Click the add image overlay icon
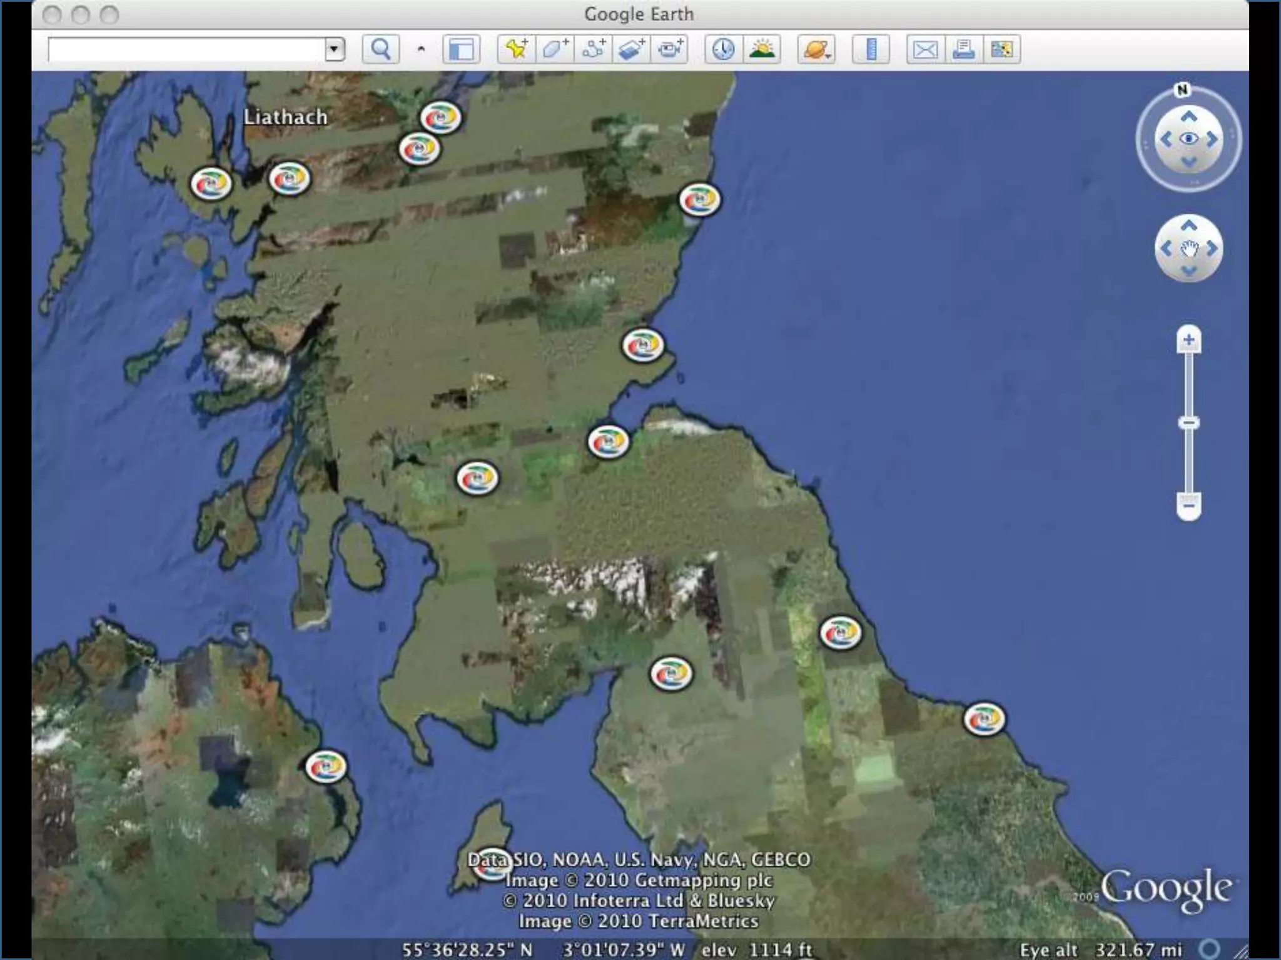The image size is (1281, 960). 631,49
